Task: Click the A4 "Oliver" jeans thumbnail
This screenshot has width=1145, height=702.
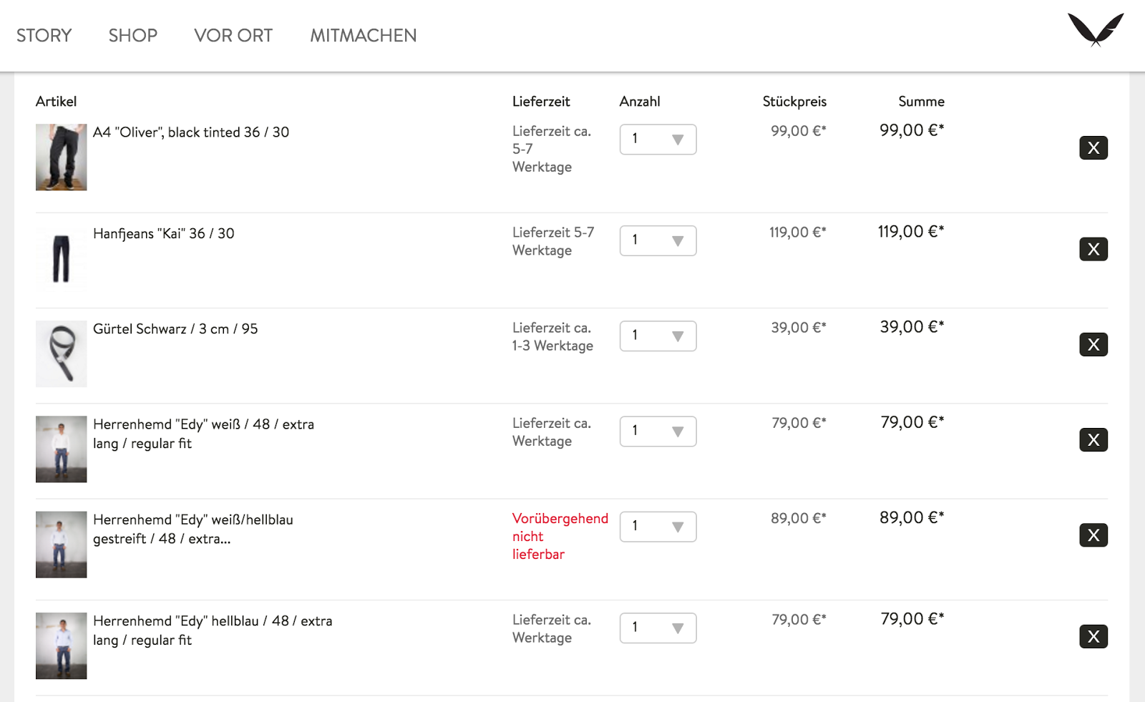Action: tap(62, 157)
